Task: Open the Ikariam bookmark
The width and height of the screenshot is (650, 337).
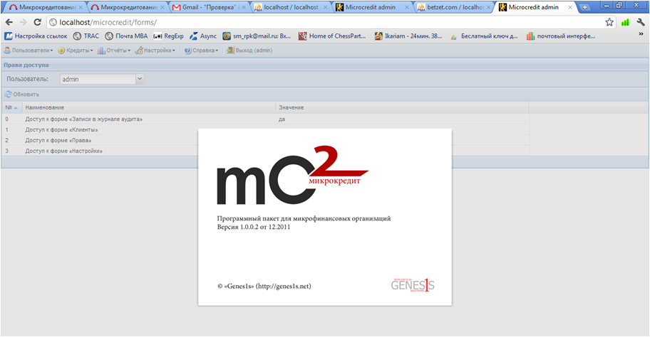Action: click(408, 36)
